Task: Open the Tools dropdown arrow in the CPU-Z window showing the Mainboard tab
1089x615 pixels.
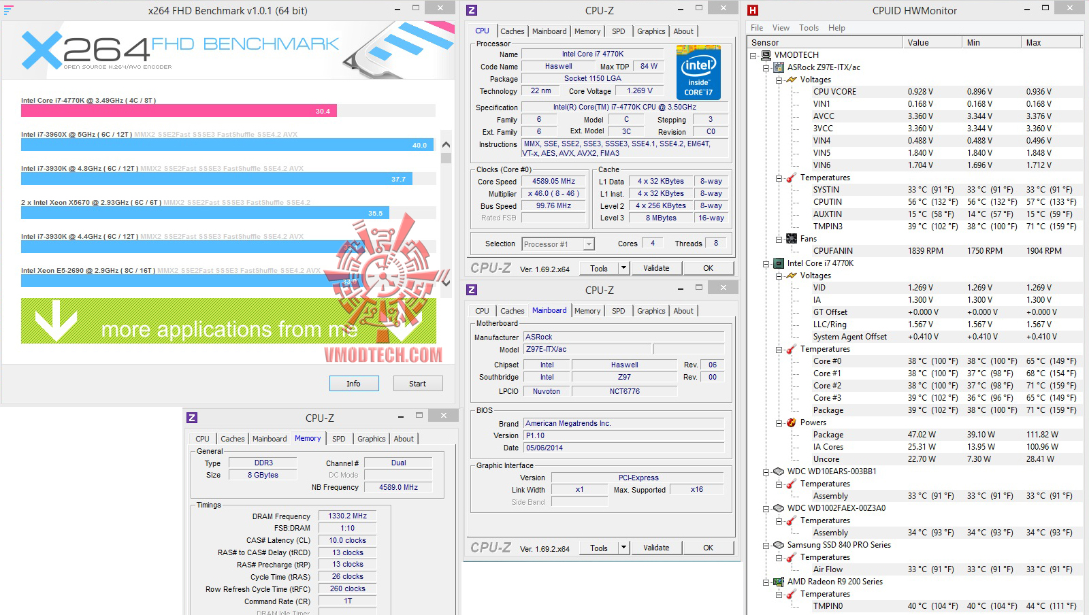Action: point(623,548)
